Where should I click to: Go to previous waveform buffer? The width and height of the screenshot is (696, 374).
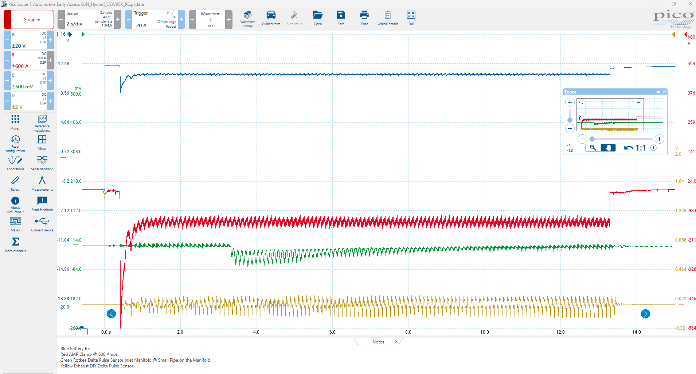(x=192, y=19)
